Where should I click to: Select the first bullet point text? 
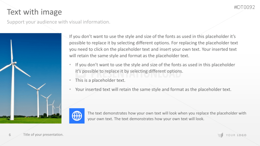[155, 68]
